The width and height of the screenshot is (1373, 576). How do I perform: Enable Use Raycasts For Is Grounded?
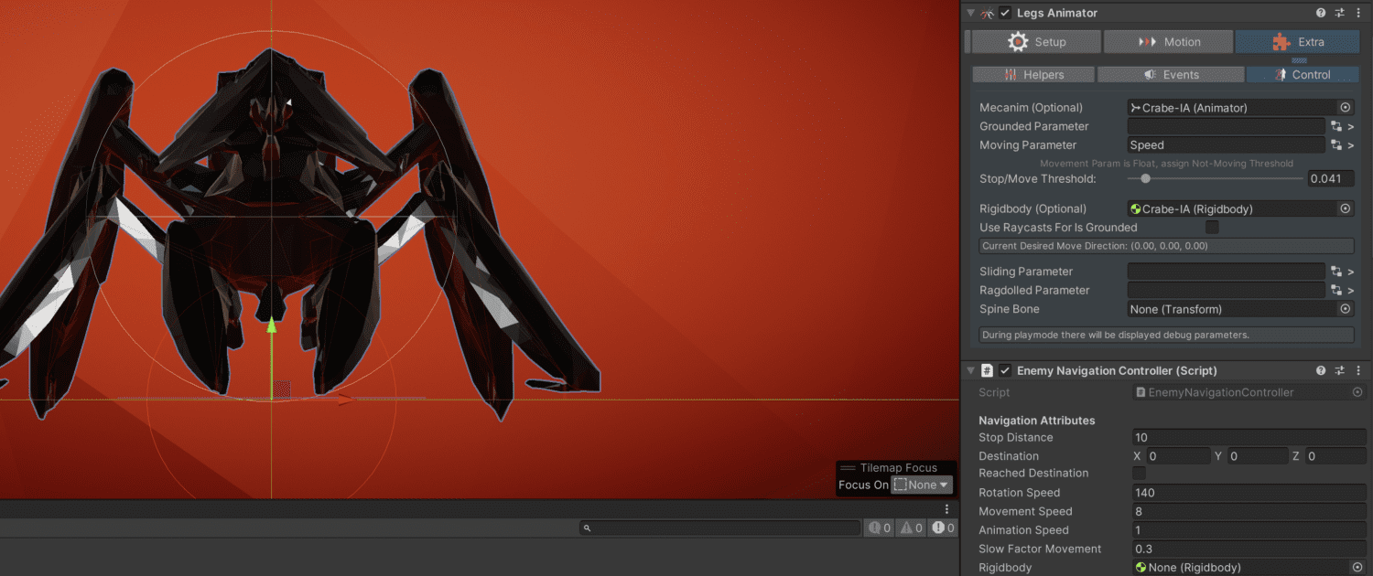pyautogui.click(x=1212, y=228)
